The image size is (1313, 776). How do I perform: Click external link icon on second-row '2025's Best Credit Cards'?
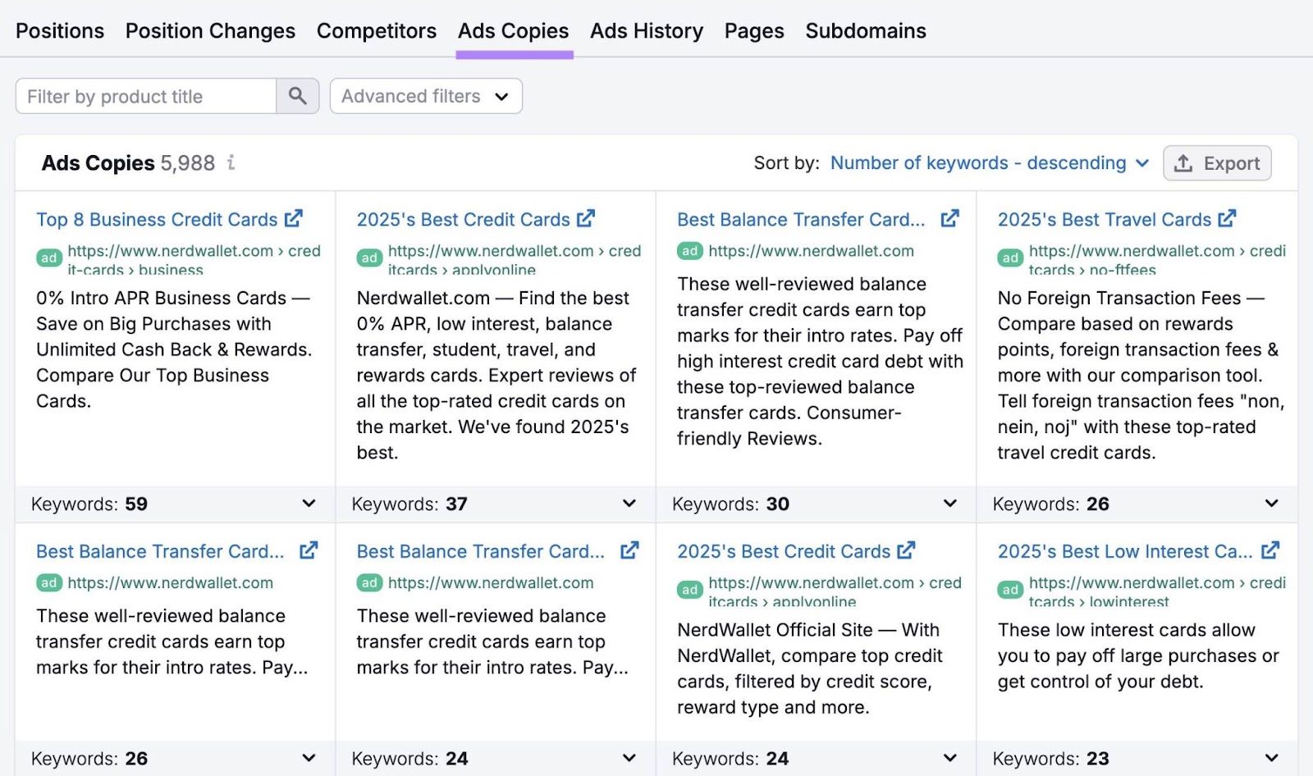(x=906, y=550)
